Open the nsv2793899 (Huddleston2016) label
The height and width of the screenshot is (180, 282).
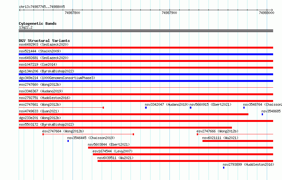pos(248,164)
